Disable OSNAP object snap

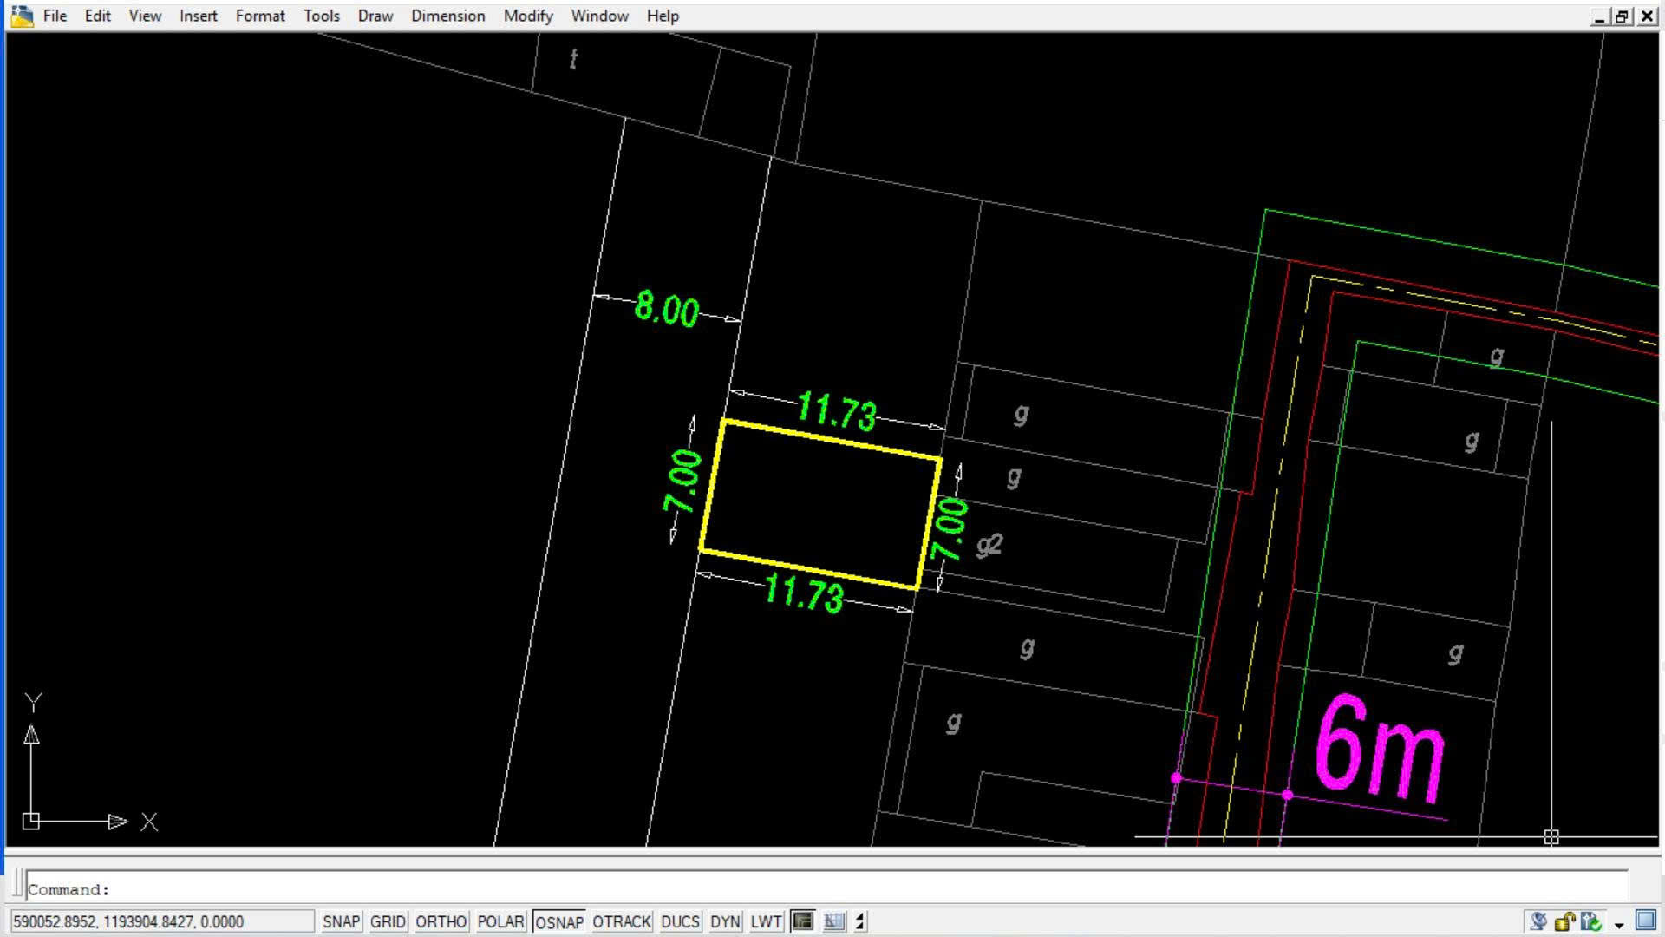pyautogui.click(x=558, y=921)
